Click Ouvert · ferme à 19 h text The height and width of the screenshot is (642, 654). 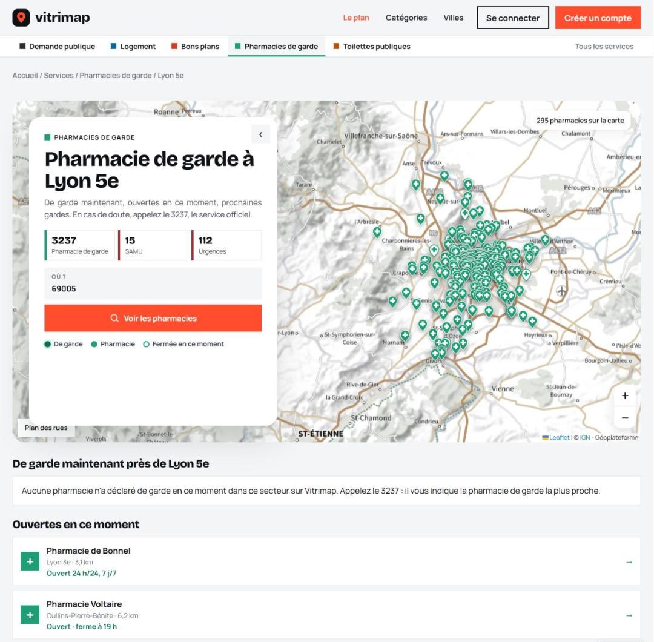[x=82, y=627]
